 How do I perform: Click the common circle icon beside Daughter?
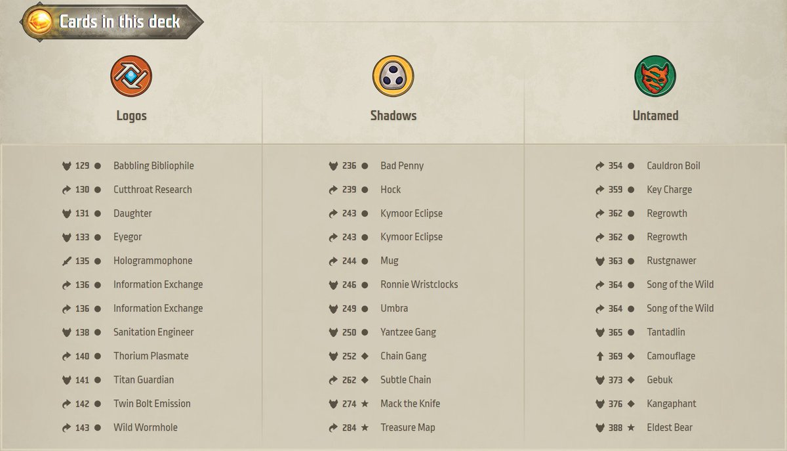click(x=98, y=214)
